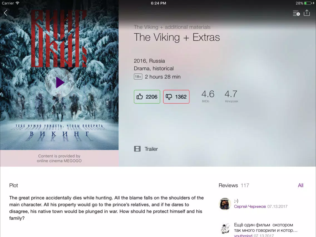This screenshot has height=237, width=316.
Task: Tap the IMDb 4.6 rating
Action: (208, 96)
